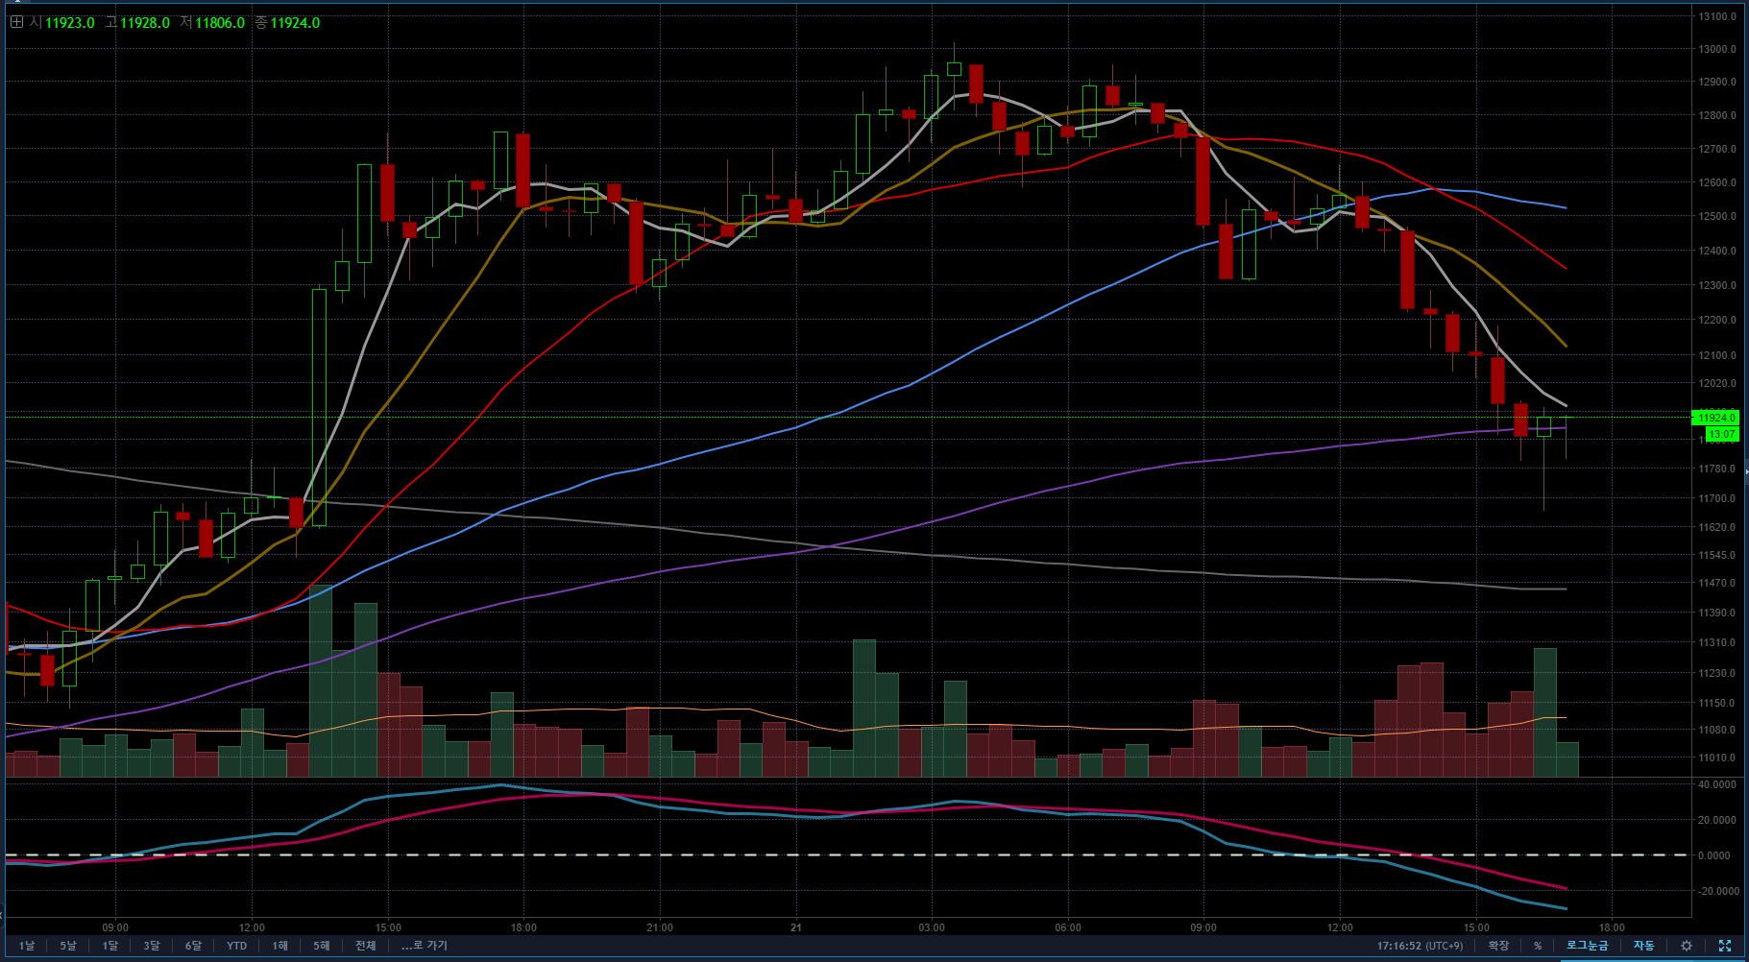The height and width of the screenshot is (962, 1749).
Task: Click the 0.0000 oscillator zero label
Action: pos(1716,855)
